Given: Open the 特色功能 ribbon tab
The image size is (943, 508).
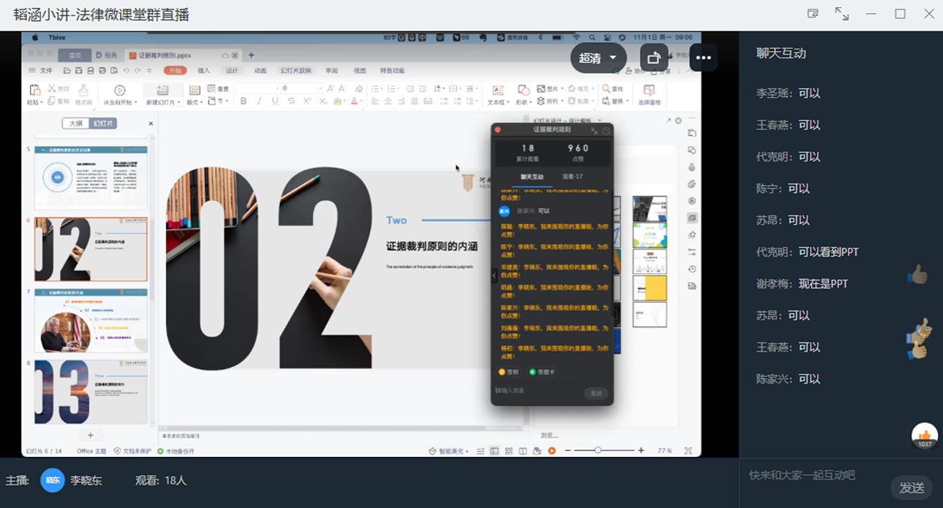Looking at the screenshot, I should click(x=392, y=70).
